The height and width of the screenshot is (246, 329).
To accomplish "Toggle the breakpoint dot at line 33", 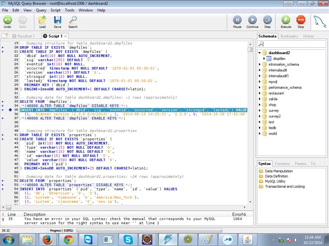I will coord(3,102).
